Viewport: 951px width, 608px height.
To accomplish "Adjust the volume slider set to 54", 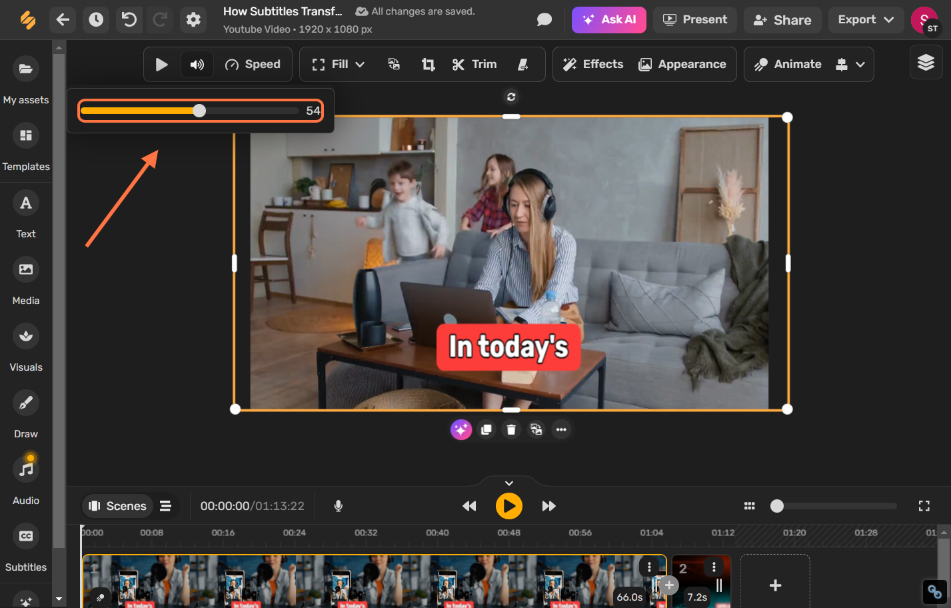I will (201, 111).
